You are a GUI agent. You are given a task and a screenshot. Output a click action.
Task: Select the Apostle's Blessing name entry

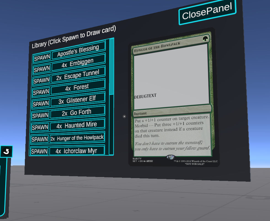(x=79, y=51)
